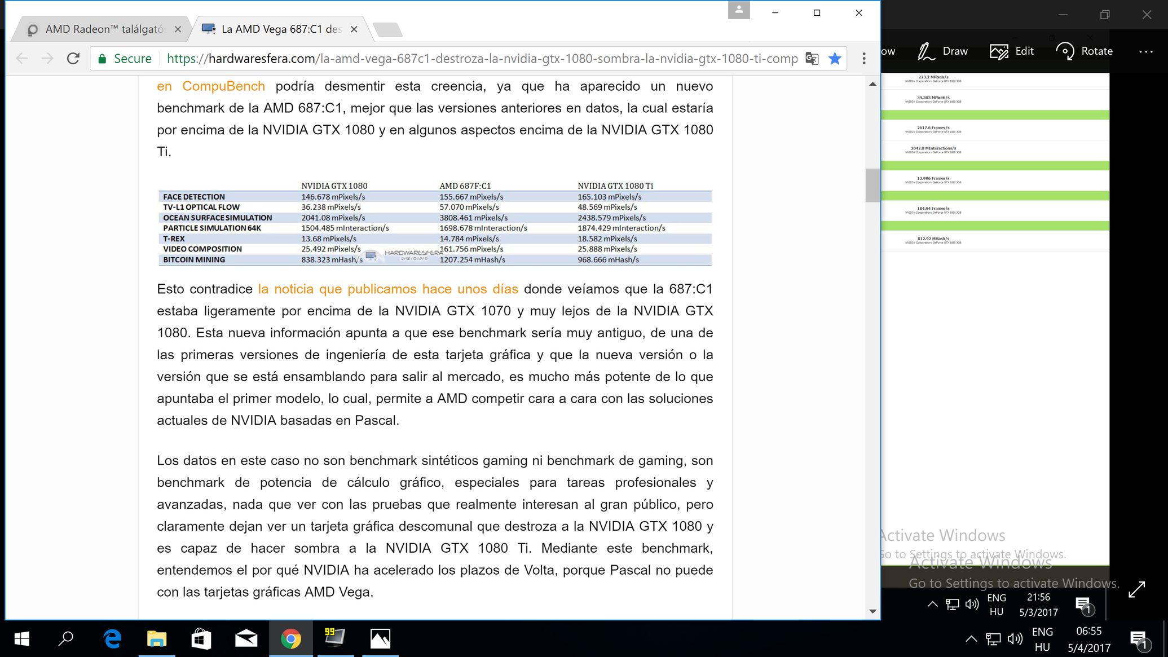Focus the hardwaresfera.com address bar
Image resolution: width=1168 pixels, height=657 pixels.
[482, 59]
